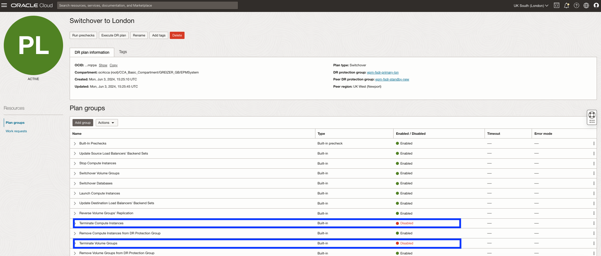
Task: Expand the Switchover Volume Groups group
Action: pyautogui.click(x=75, y=173)
